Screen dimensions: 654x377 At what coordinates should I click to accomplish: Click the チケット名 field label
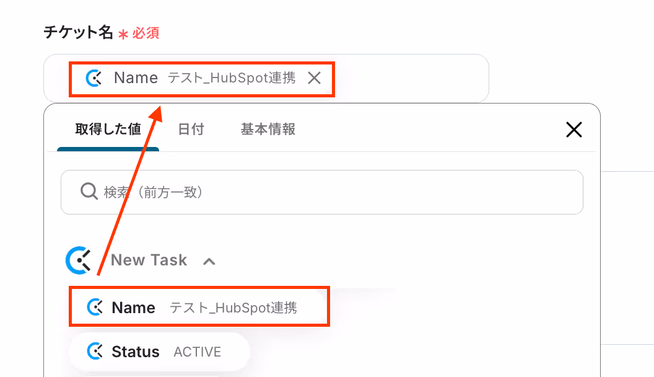(x=79, y=32)
